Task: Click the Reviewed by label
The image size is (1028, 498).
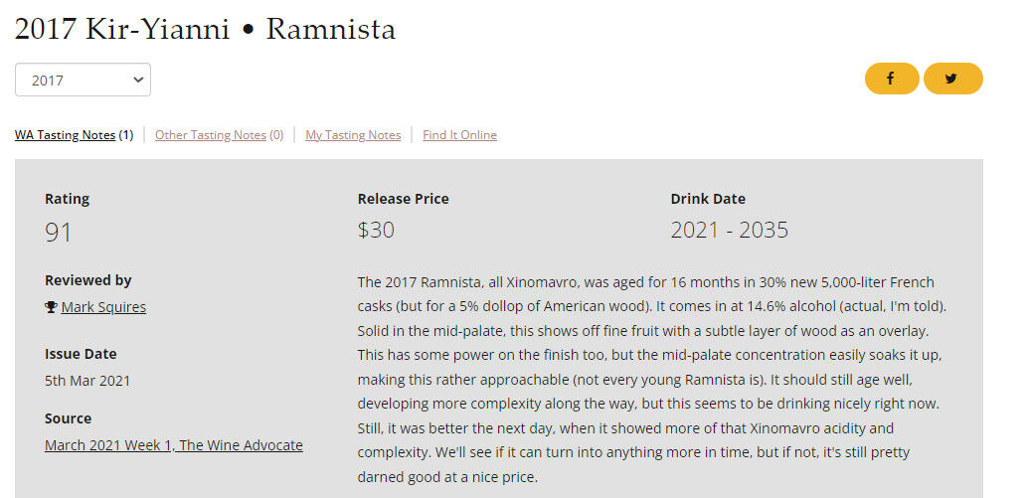Action: tap(88, 280)
